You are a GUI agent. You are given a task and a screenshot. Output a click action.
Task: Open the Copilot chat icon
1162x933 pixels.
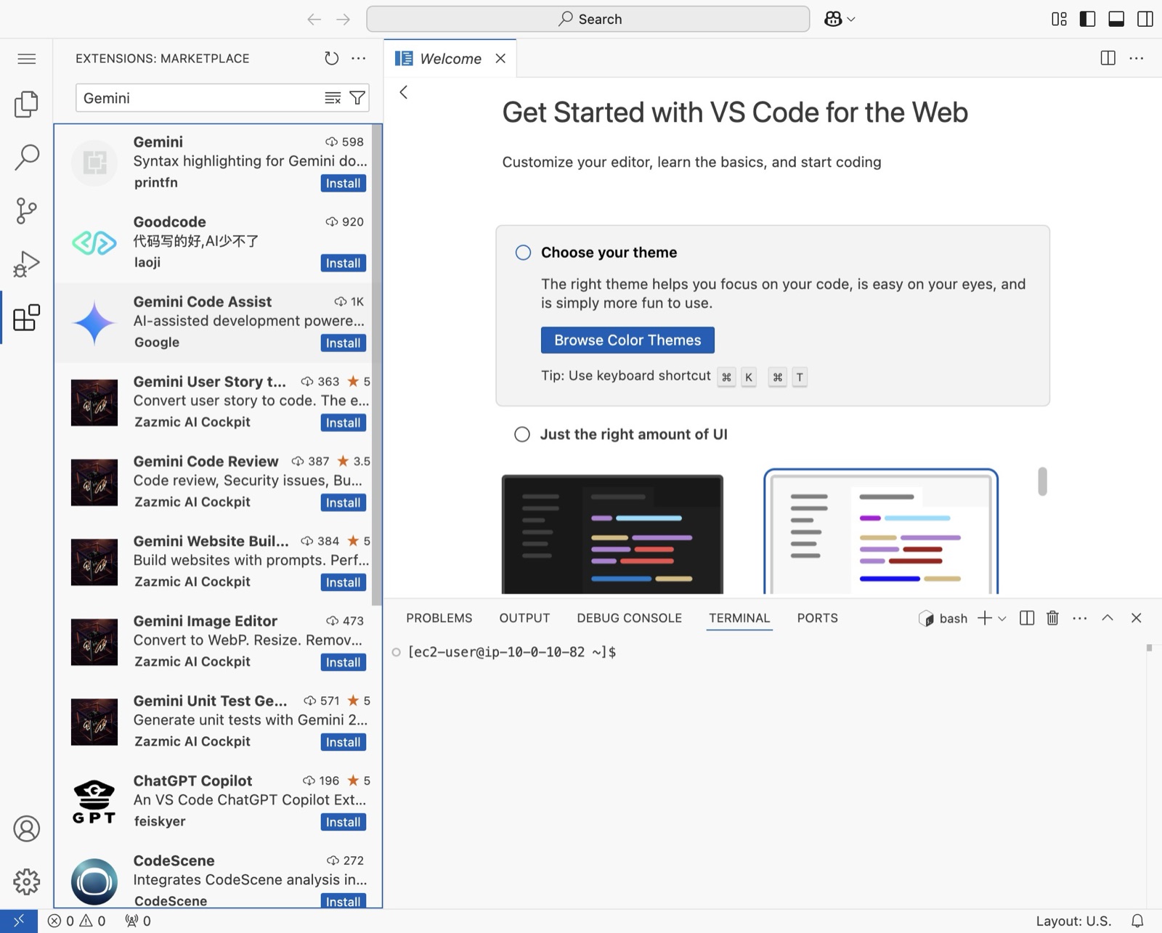(x=833, y=20)
